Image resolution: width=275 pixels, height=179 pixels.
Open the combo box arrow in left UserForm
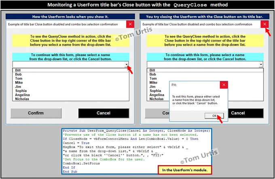(x=127, y=65)
